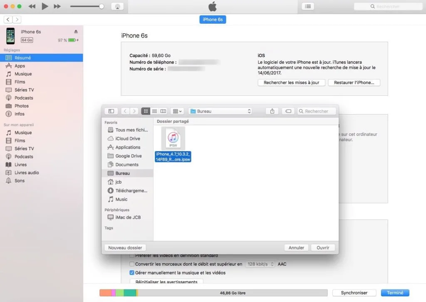
Task: Open Music folder in Favoris
Action: click(x=128, y=200)
